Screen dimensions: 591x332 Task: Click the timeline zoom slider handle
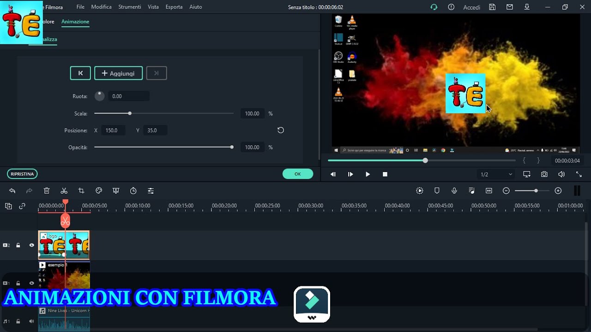536,191
